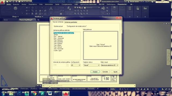172x96 pixels.
Task: Switch to the Ventanas guardadas tab
Action: [71, 22]
